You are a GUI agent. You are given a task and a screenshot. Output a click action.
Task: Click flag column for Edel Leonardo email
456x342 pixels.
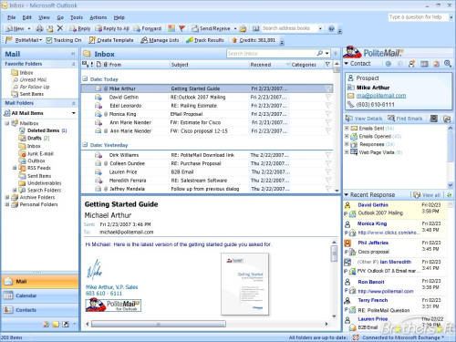pos(327,106)
